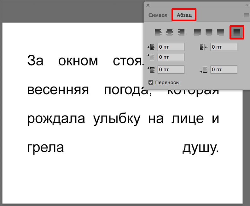Click the word лице in the text
This screenshot has height=206, width=250.
[188, 119]
